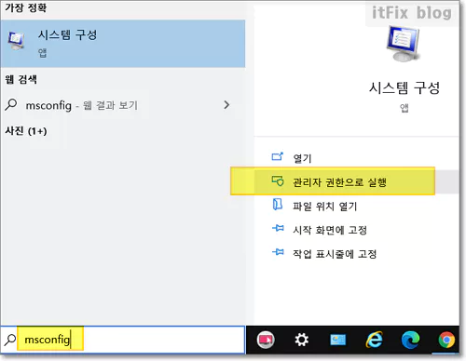Screen dimensions: 466x361
Task: Launch Internet Explorer from the taskbar
Action: click(x=374, y=340)
